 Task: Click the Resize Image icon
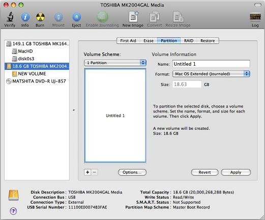(x=178, y=17)
